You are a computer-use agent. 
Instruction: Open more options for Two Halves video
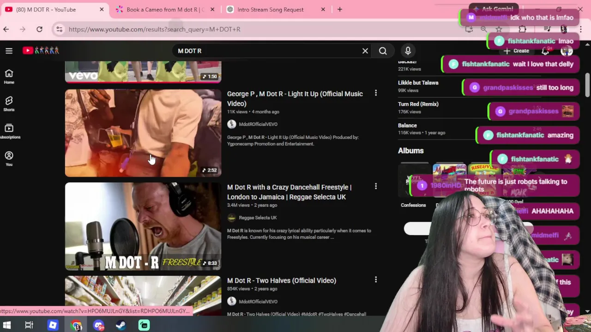(x=375, y=279)
